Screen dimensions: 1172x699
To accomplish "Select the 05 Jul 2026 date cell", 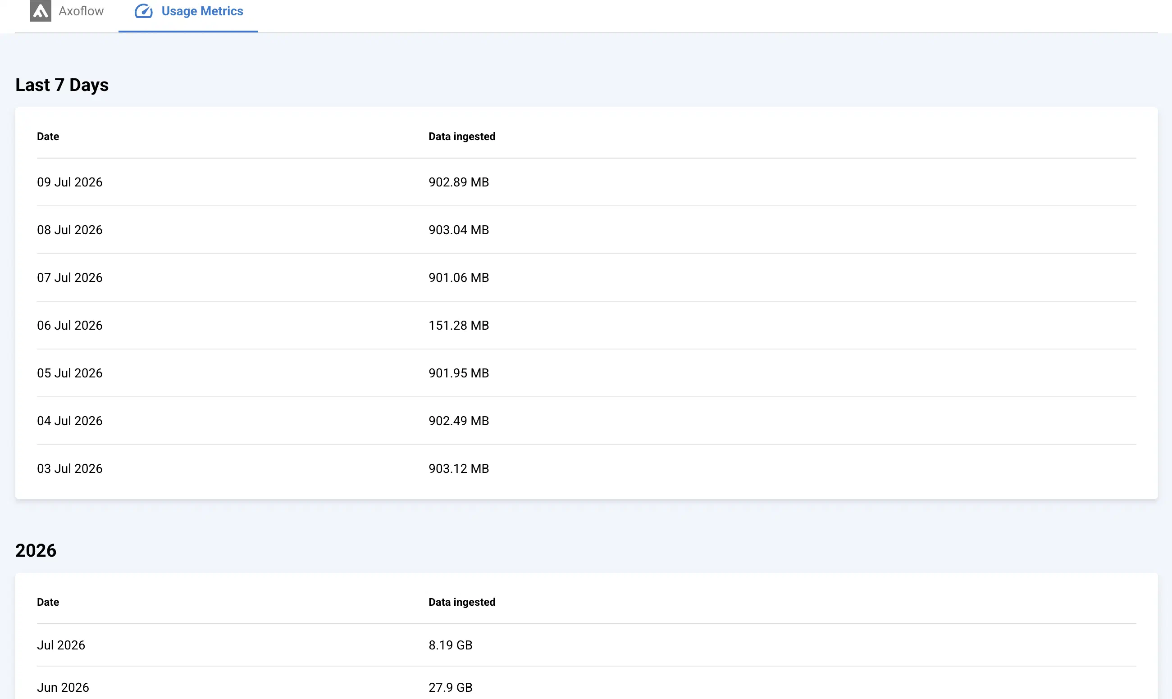I will (x=70, y=373).
